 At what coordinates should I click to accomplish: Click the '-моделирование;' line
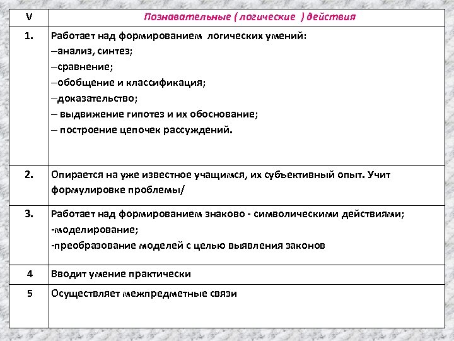click(x=95, y=230)
